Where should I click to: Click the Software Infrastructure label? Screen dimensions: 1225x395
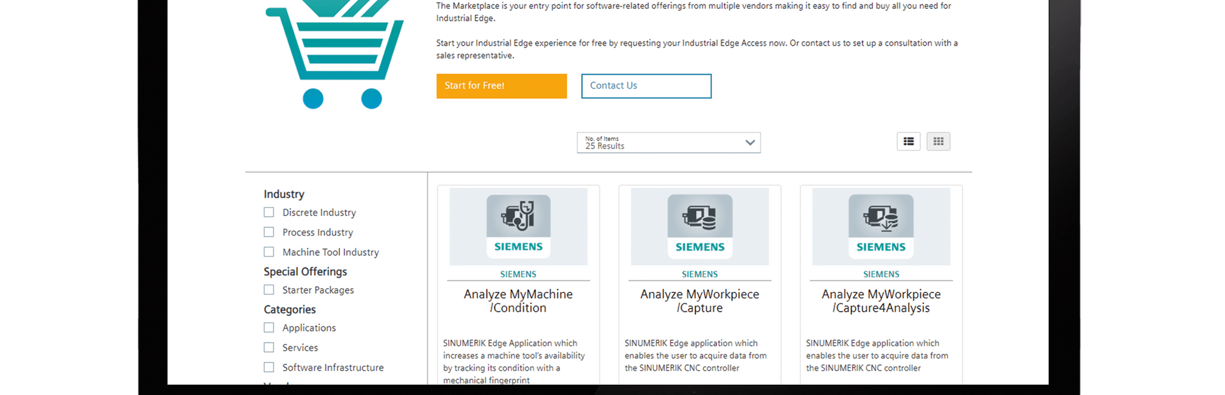(333, 368)
